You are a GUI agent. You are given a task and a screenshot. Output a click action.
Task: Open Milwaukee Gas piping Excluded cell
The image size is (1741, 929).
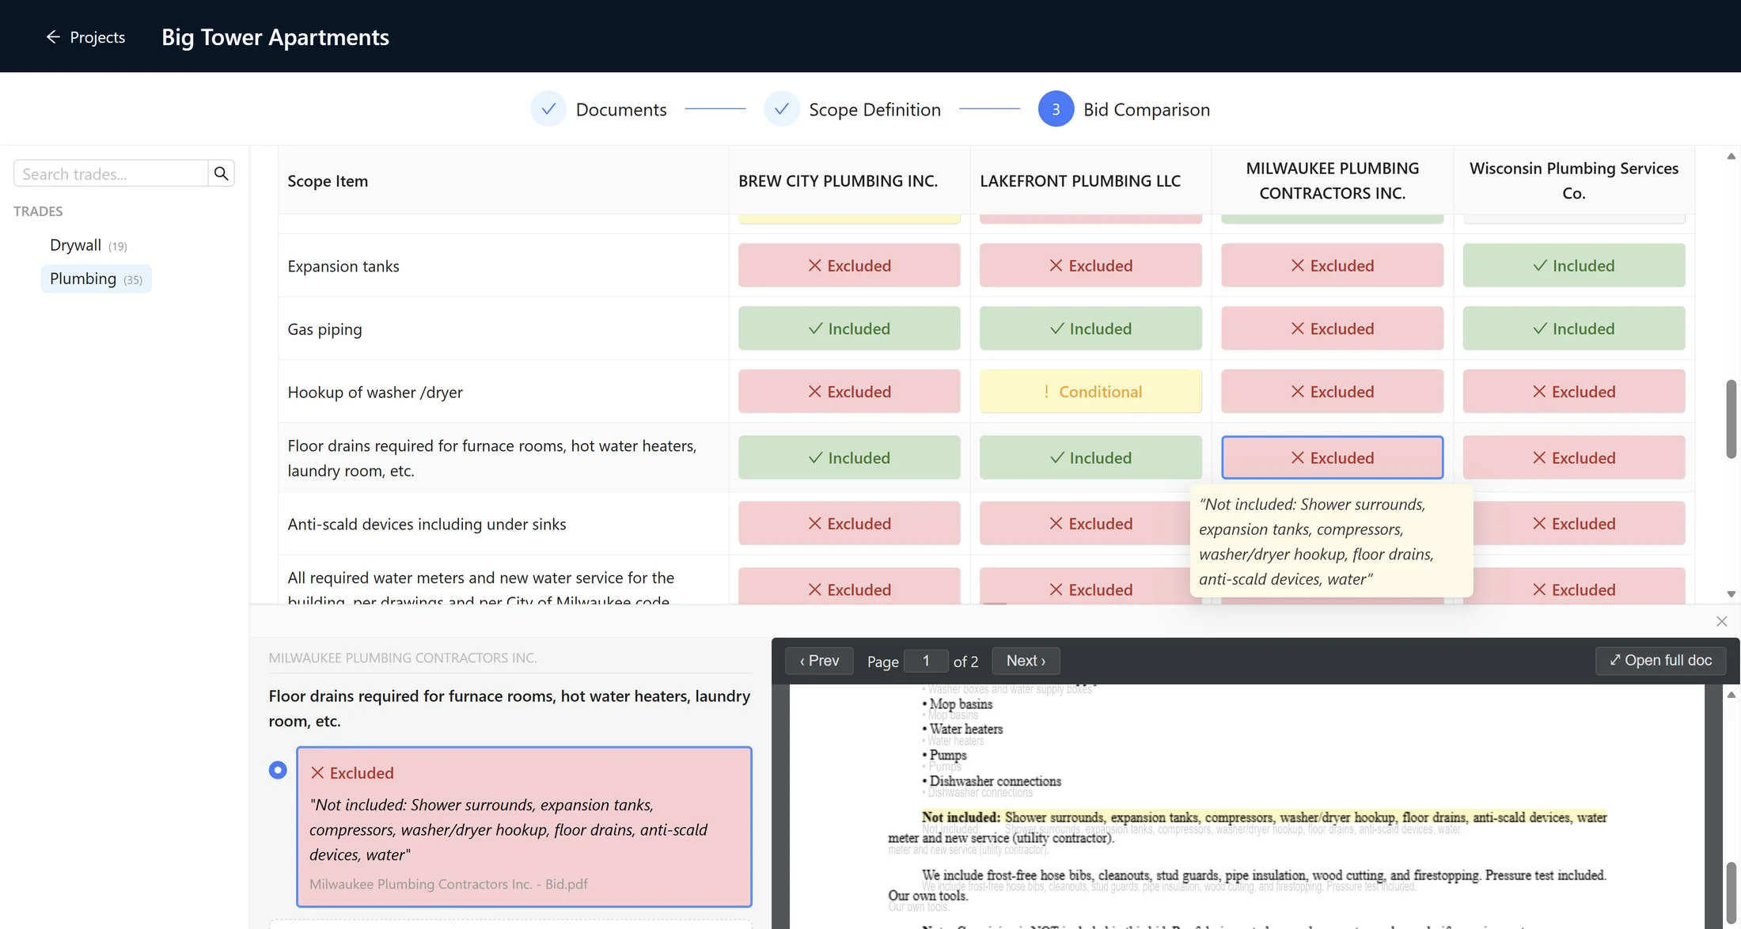1332,328
